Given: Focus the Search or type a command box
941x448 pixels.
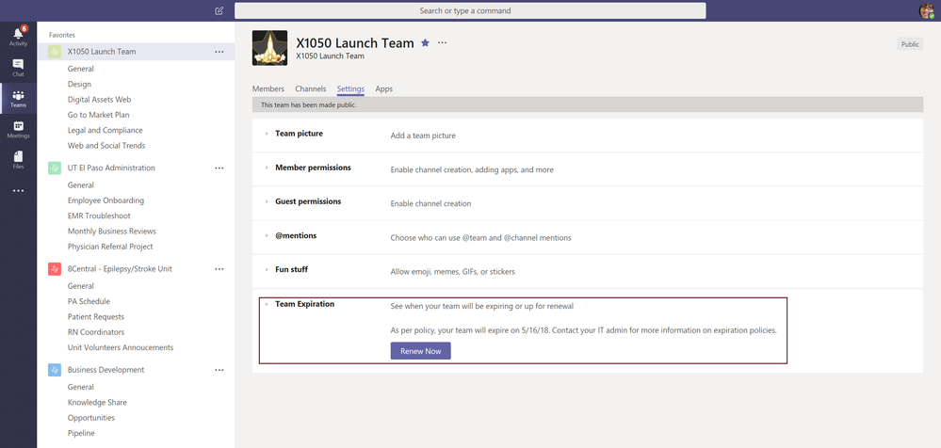Looking at the screenshot, I should coord(470,10).
